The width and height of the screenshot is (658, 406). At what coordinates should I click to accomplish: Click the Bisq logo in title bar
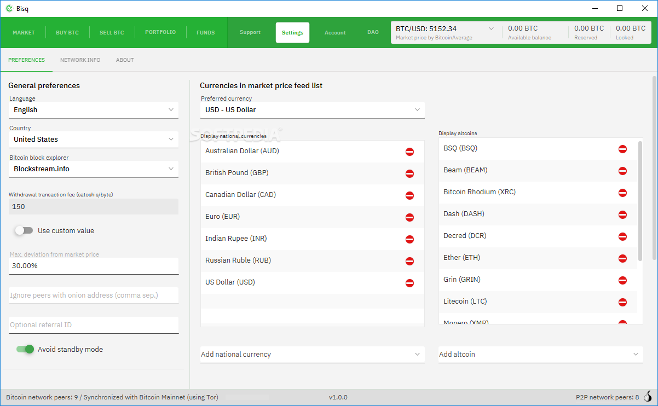click(9, 8)
